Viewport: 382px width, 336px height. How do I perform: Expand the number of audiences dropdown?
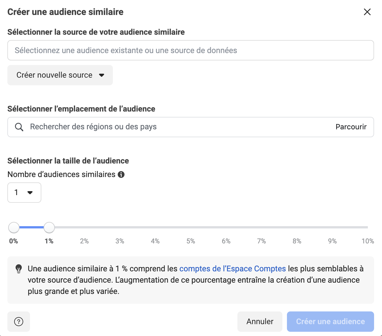(x=24, y=193)
